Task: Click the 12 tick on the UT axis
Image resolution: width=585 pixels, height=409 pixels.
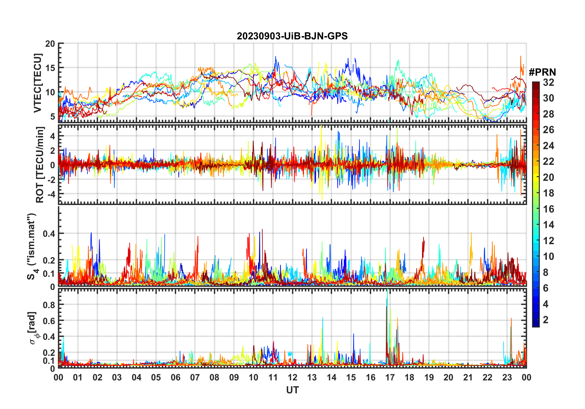Action: pyautogui.click(x=292, y=377)
